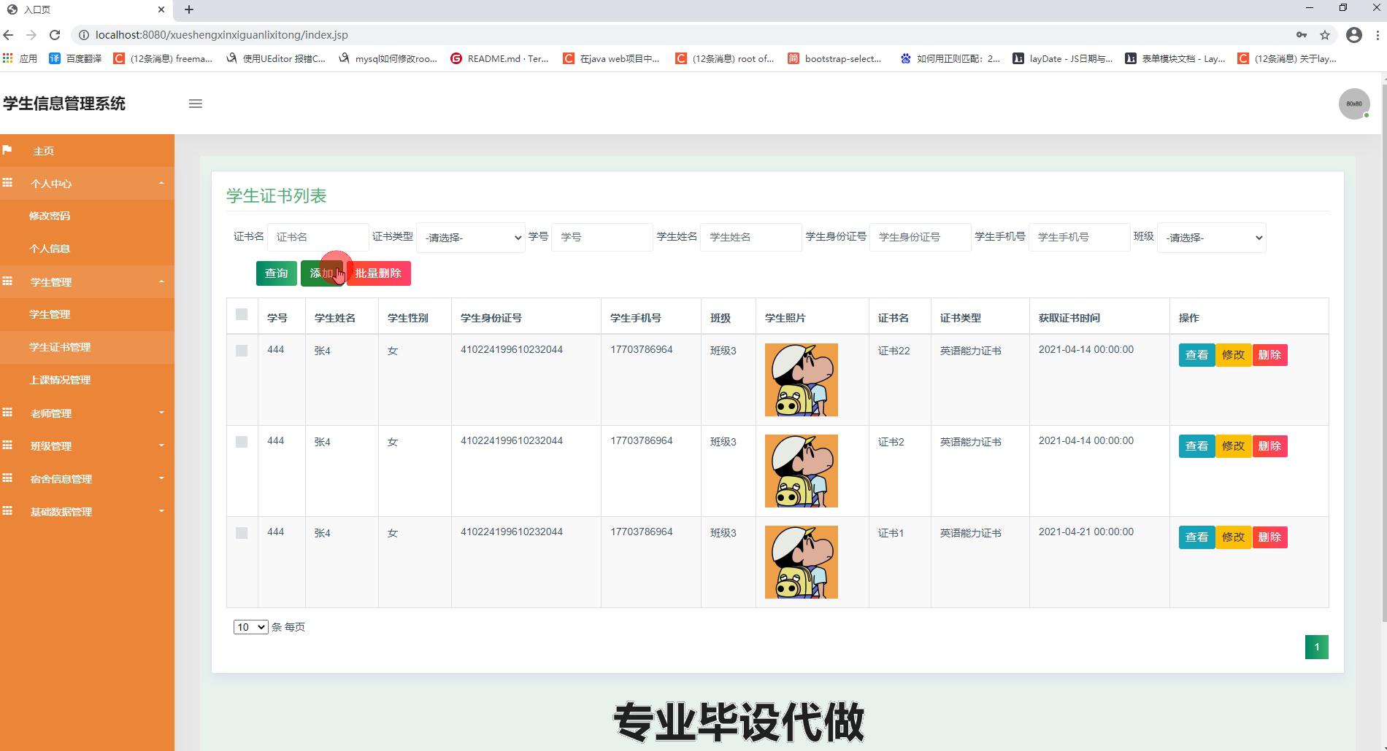Viewport: 1387px width, 751px height.
Task: Collapse the 个人中心 sidebar section
Action: click(x=87, y=184)
